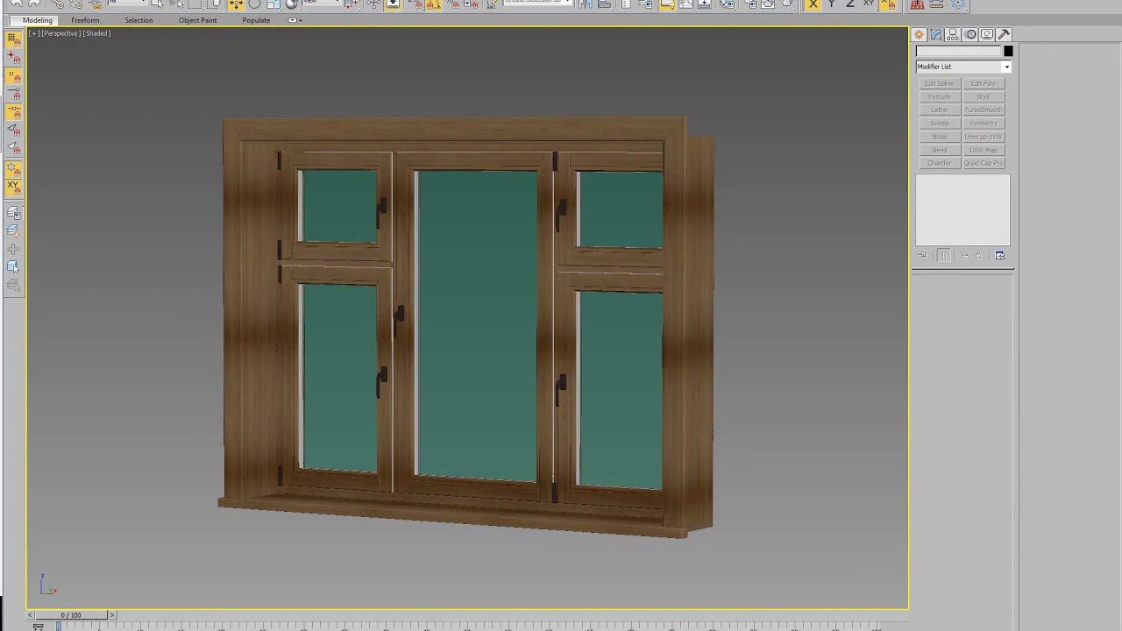Image resolution: width=1122 pixels, height=631 pixels.
Task: Open the Utilities hammer panel tab
Action: [1004, 35]
